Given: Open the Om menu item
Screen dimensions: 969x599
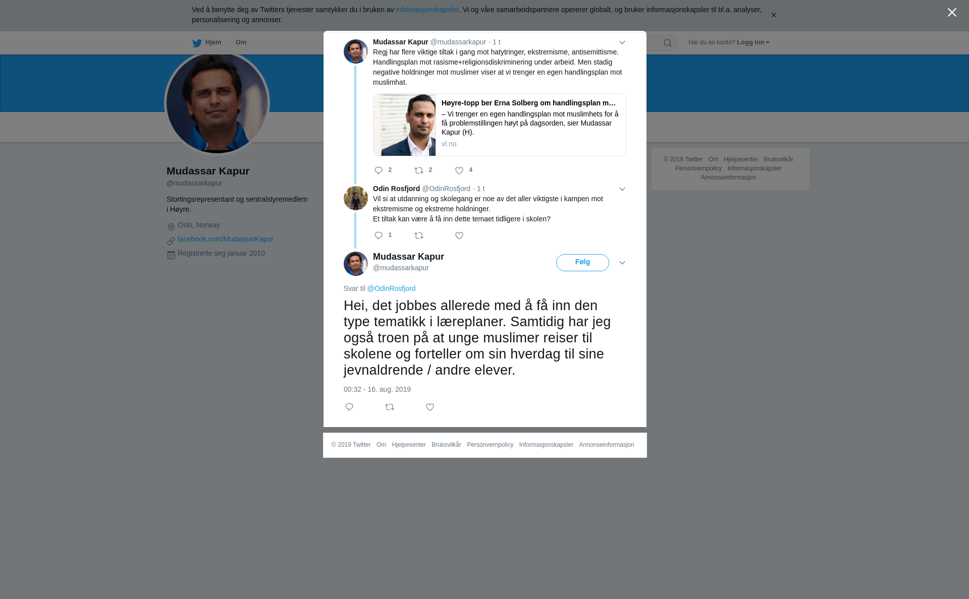Looking at the screenshot, I should pyautogui.click(x=241, y=42).
